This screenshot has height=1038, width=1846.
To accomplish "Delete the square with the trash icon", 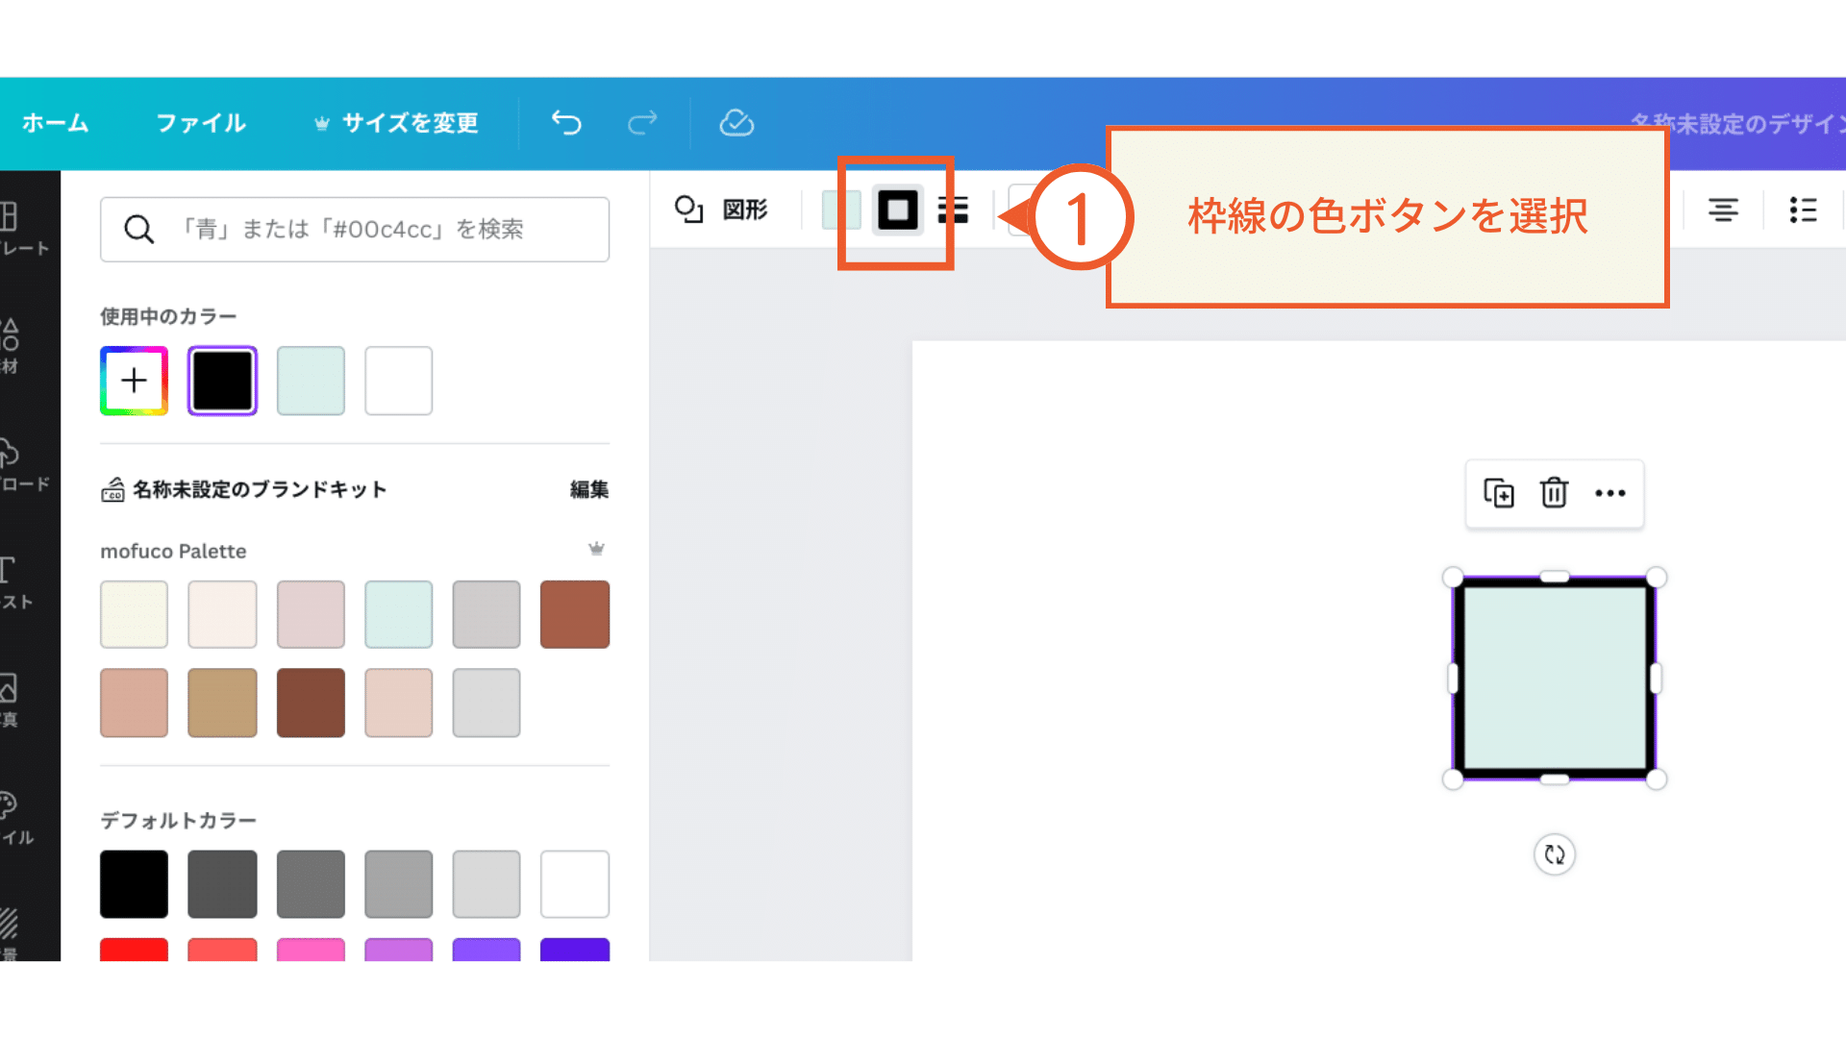I will pos(1555,494).
